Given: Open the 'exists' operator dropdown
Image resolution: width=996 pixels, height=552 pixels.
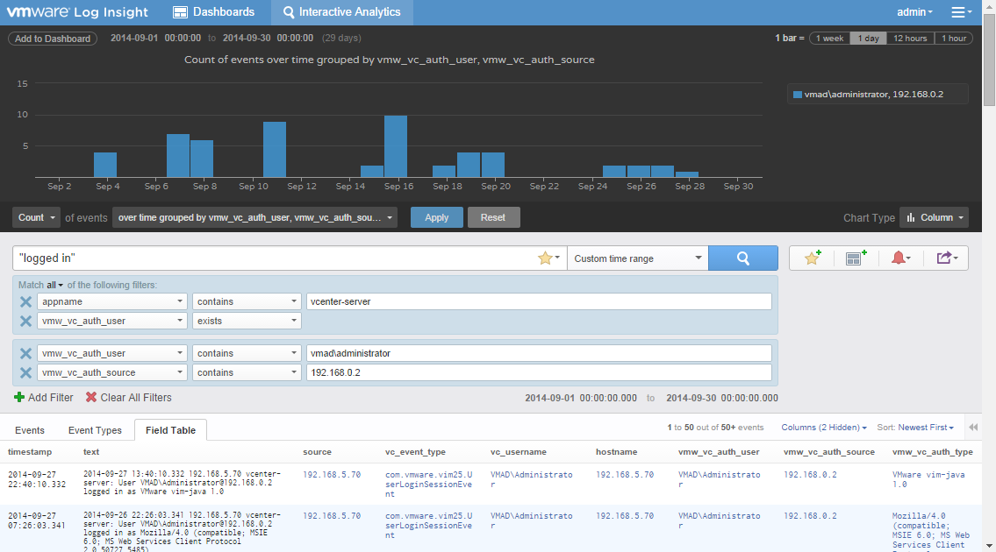Looking at the screenshot, I should coord(247,321).
